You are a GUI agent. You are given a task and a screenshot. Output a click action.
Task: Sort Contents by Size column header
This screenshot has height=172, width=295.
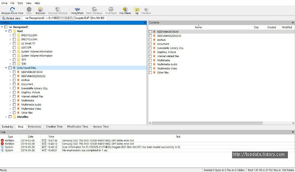point(256,27)
